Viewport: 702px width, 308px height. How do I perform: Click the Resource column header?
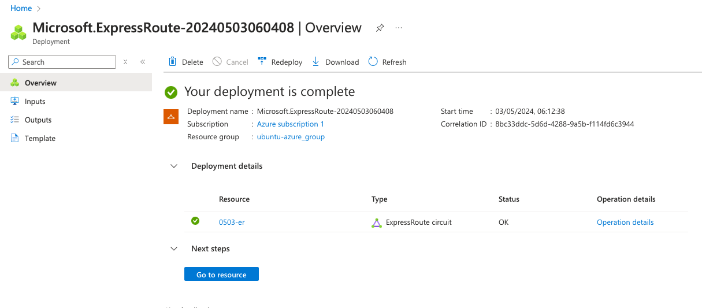point(234,199)
